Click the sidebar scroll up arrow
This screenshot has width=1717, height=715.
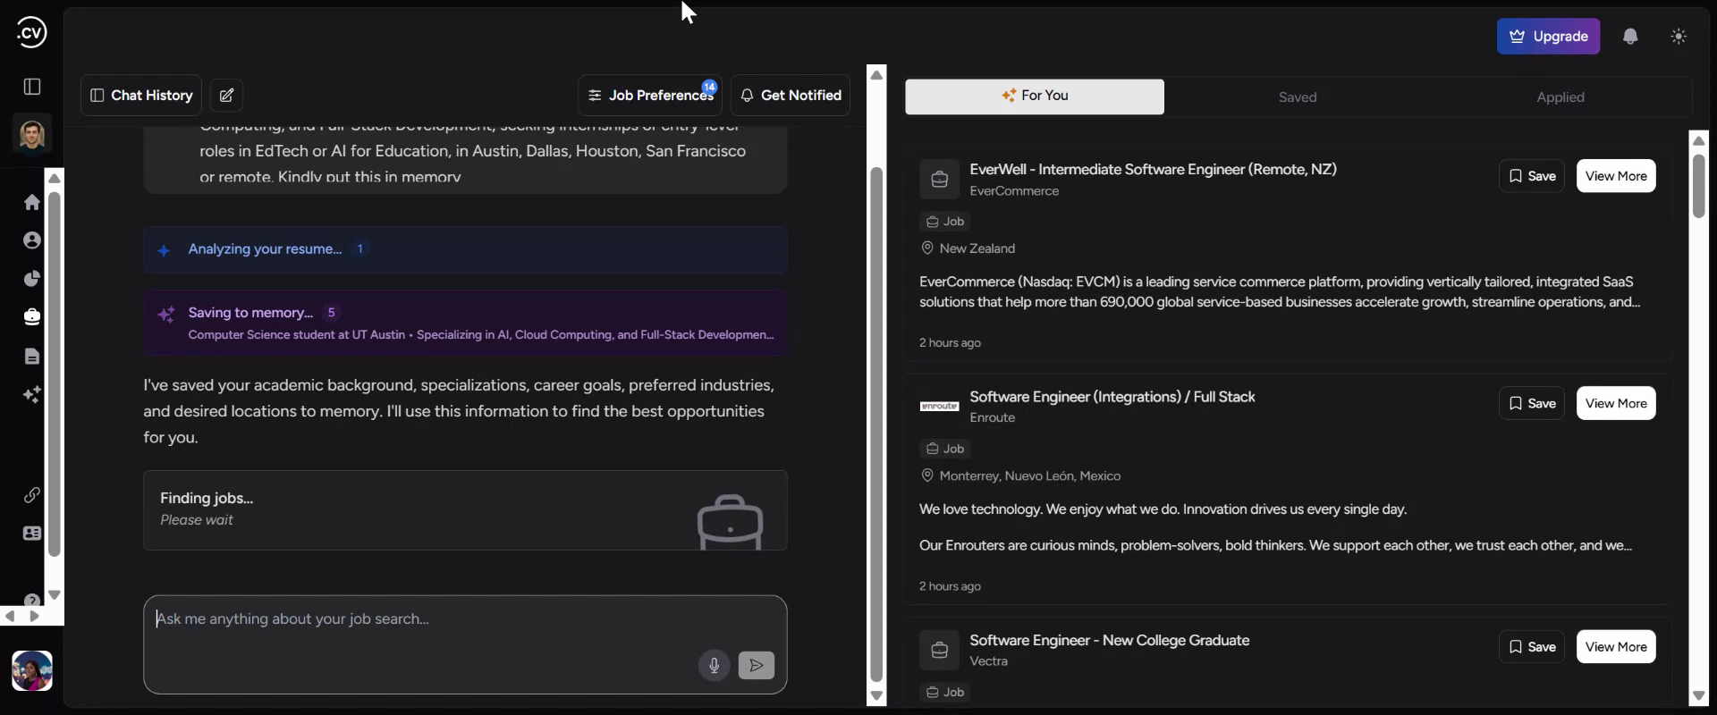pyautogui.click(x=54, y=178)
